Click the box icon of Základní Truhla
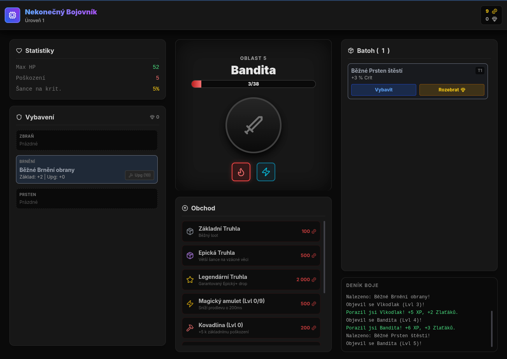Screen dimensions: 507x359 click(190, 231)
